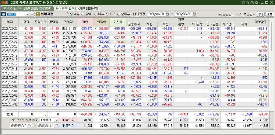The width and height of the screenshot is (275, 135).
Task: Select the 매도 radio button
Action: 107,14
